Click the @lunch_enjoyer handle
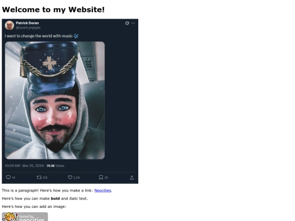This screenshot has height=221, width=295. [28, 28]
